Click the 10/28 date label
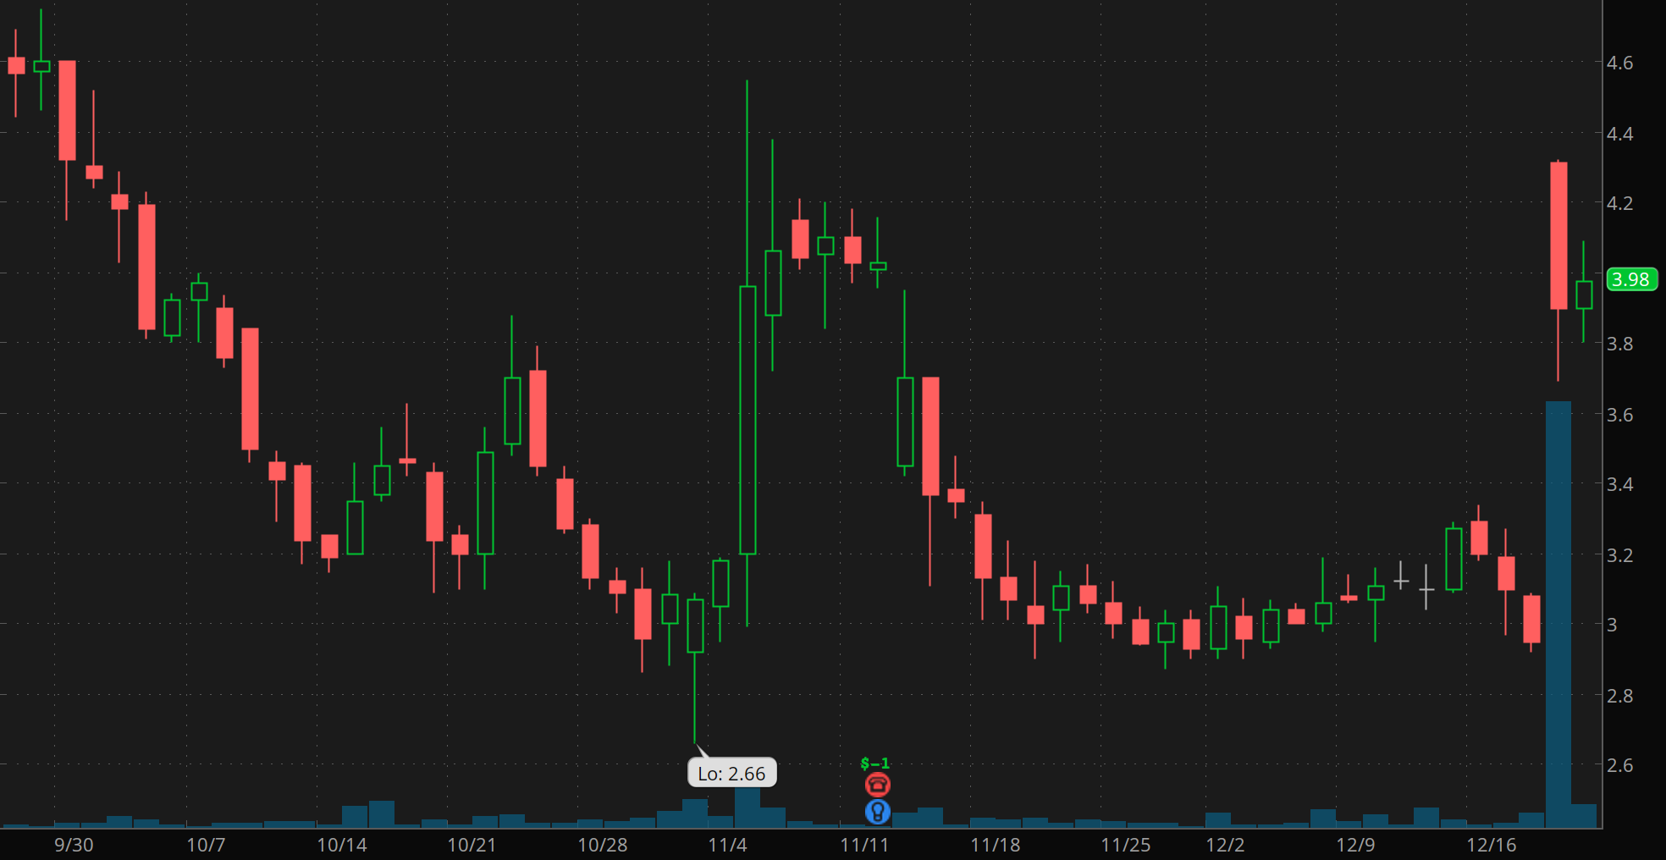The height and width of the screenshot is (860, 1666). tap(603, 845)
